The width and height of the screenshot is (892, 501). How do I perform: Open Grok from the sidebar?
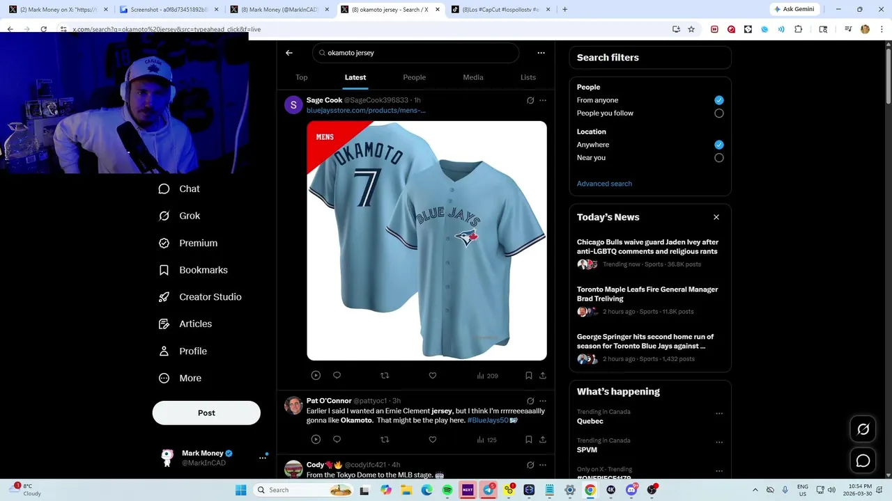(x=179, y=216)
